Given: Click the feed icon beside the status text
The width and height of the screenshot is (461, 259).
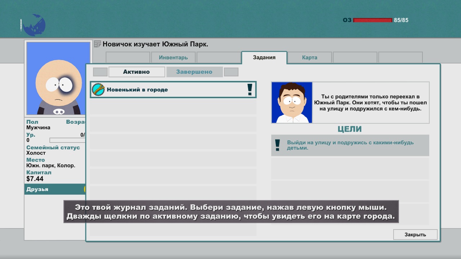Looking at the screenshot, I should click(97, 44).
